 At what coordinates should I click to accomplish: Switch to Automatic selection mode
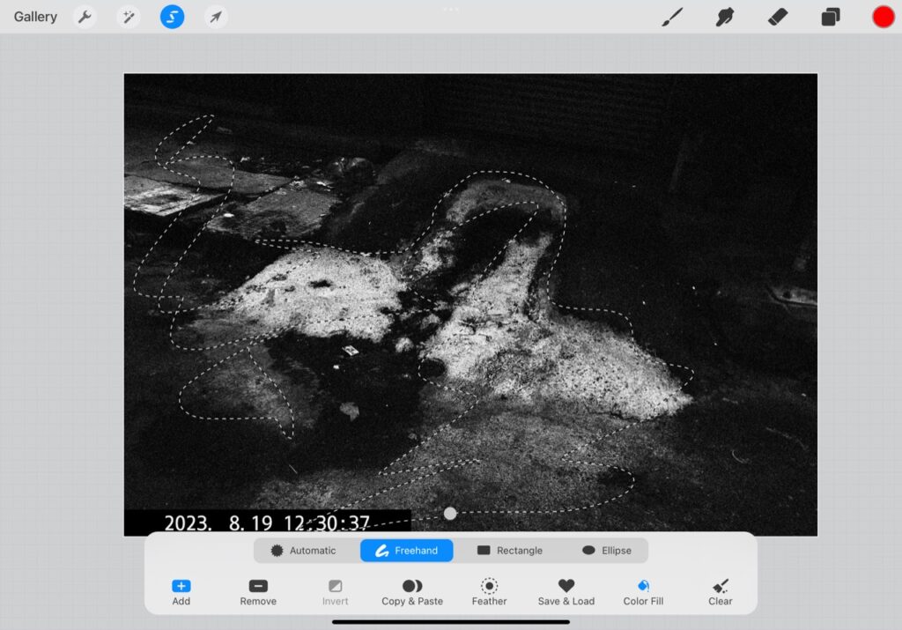303,551
